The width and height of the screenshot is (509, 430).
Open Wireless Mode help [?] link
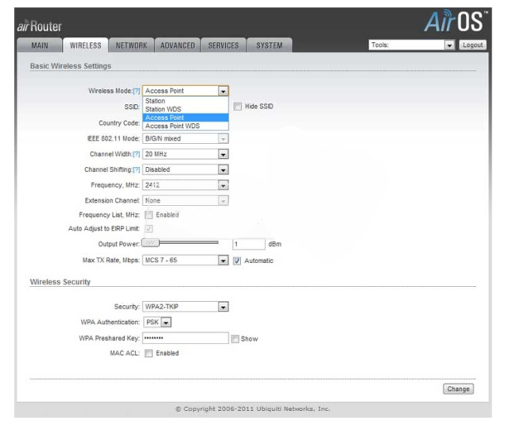[137, 91]
